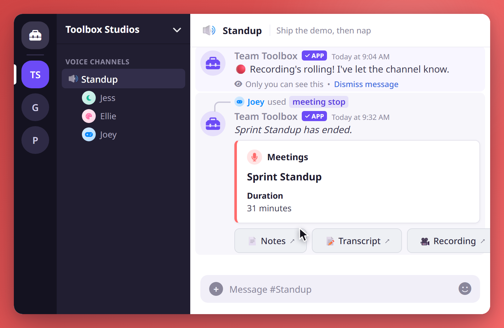Viewport: 504px width, 328px height.
Task: Click the Dismiss message link
Action: [x=366, y=84]
